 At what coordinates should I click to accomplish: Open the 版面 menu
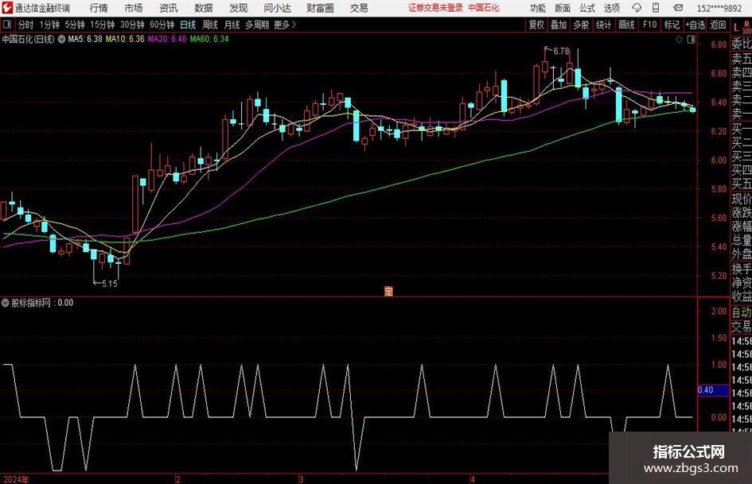[x=563, y=8]
